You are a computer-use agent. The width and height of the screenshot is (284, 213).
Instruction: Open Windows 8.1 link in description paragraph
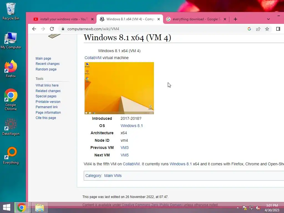point(181,164)
